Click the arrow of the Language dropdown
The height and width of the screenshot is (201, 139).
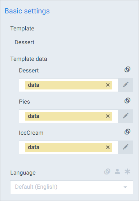125,187
